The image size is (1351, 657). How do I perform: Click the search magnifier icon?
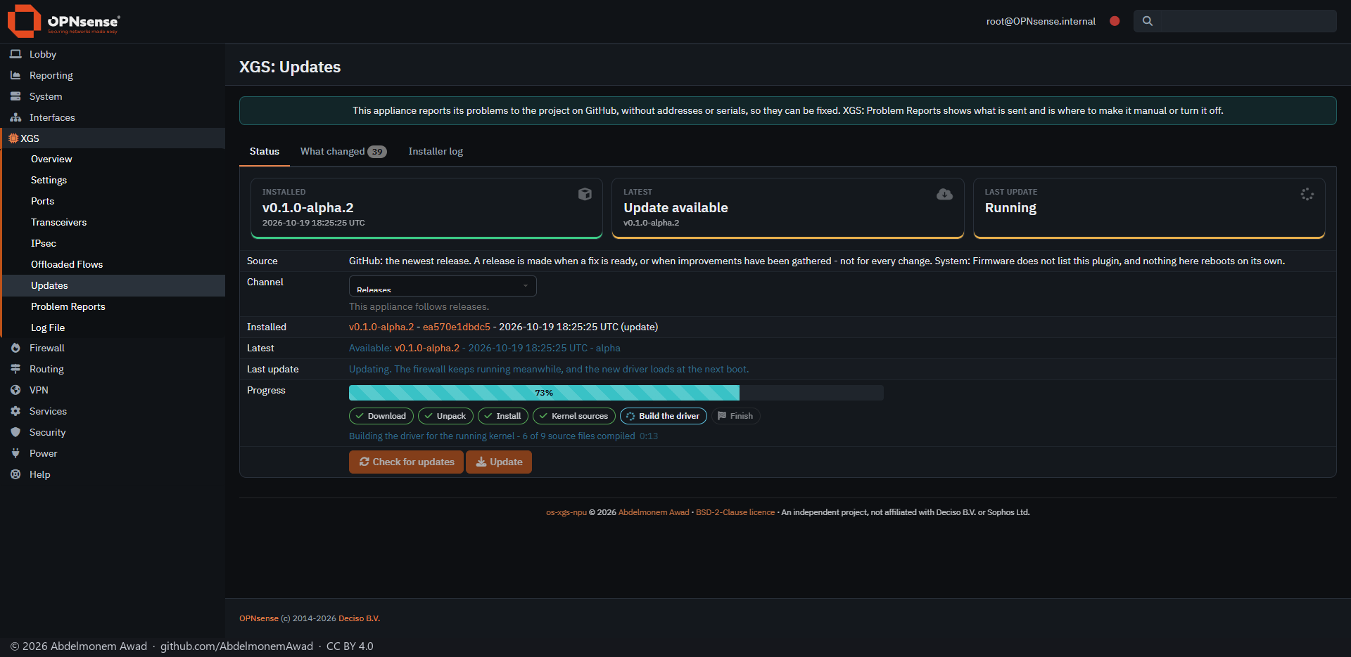point(1148,21)
